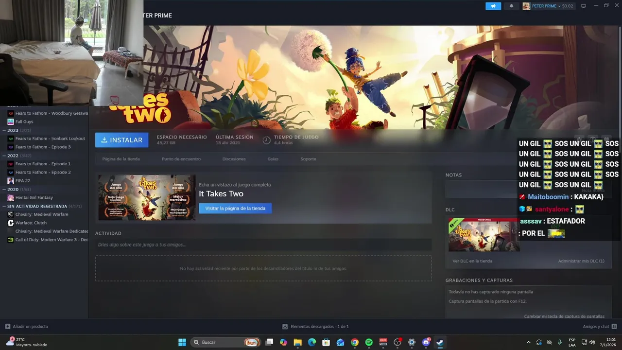Select Fears to Fathom - Ironbark Lookout
622x350 pixels.
click(x=50, y=139)
